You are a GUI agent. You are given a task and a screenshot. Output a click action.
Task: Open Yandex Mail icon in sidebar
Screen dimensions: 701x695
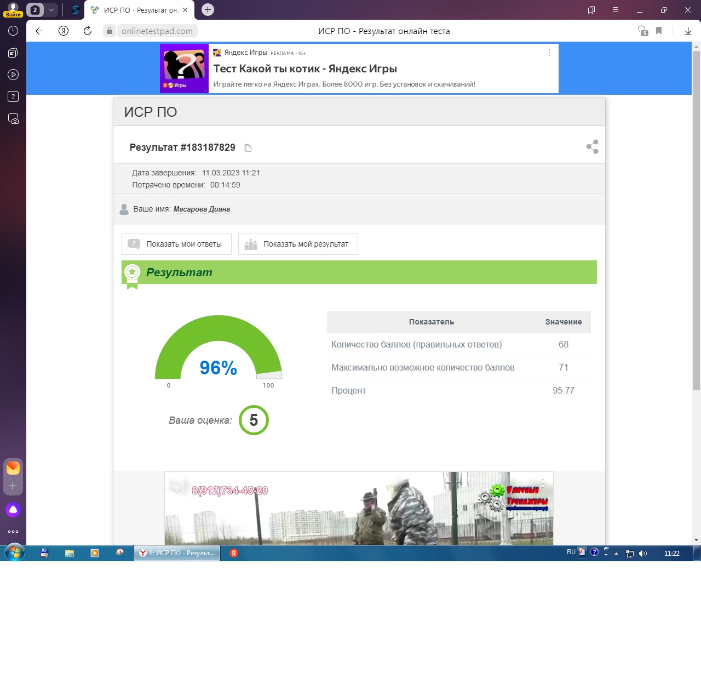pos(13,468)
